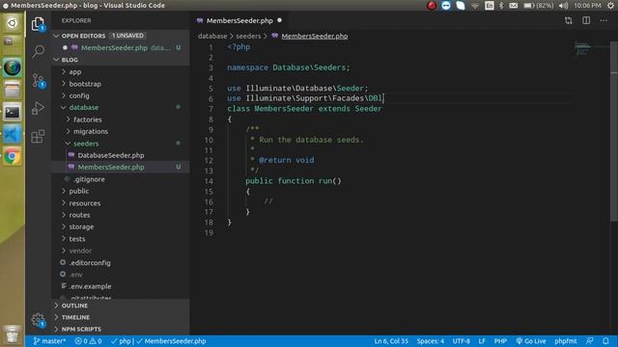The height and width of the screenshot is (347, 618).
Task: Open the volume indicator in top bar
Action: [x=564, y=6]
